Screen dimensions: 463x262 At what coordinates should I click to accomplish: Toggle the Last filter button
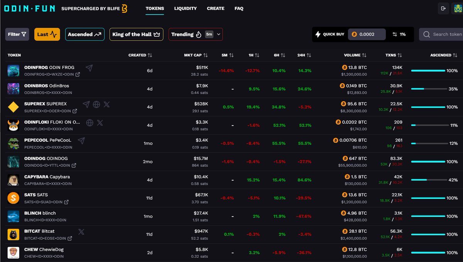[x=47, y=34]
